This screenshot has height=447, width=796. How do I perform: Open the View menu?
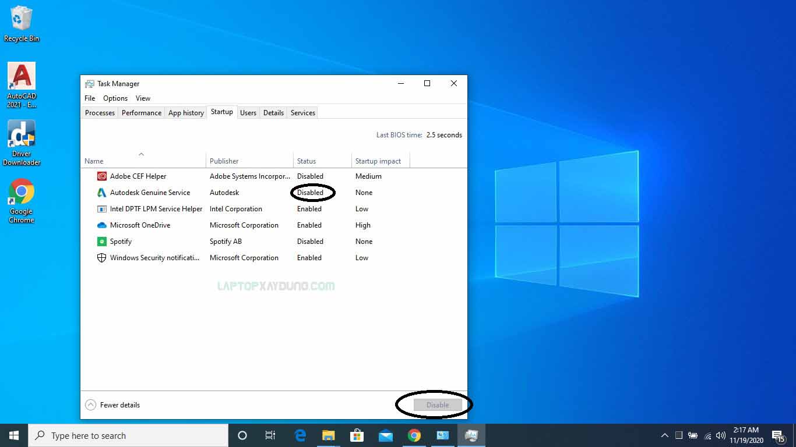143,98
